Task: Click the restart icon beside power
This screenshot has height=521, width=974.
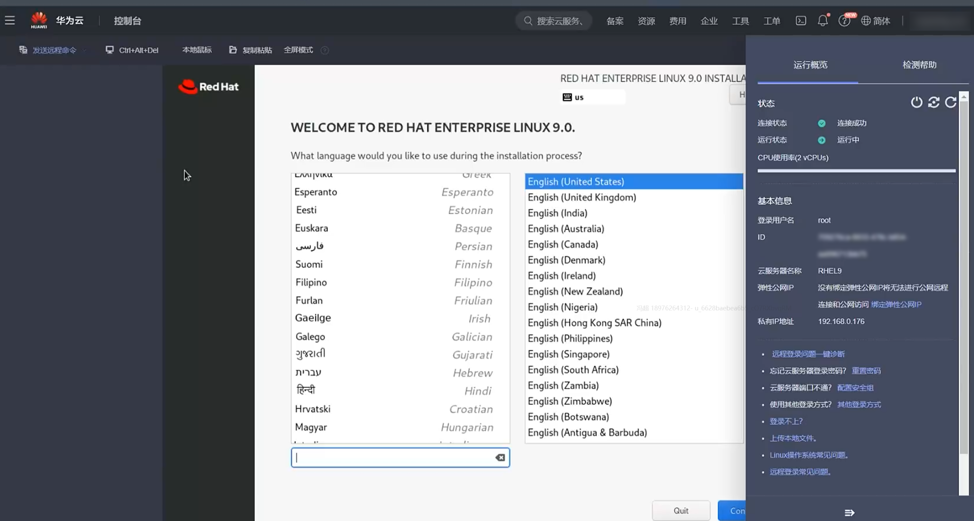Action: (x=933, y=102)
